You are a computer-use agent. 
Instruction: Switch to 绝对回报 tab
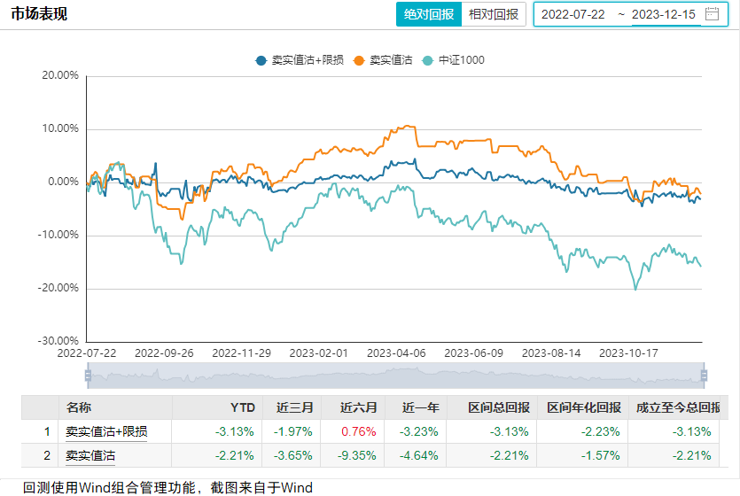click(429, 14)
